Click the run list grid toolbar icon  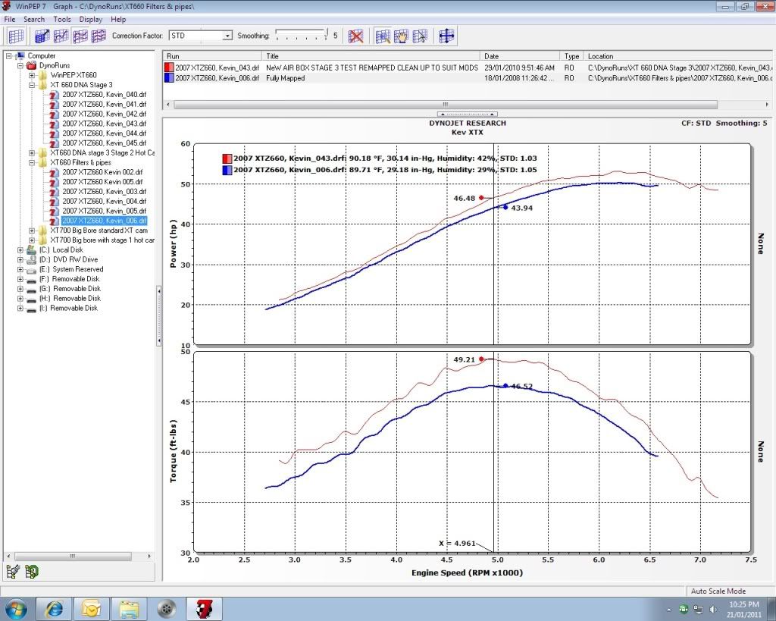(x=16, y=36)
